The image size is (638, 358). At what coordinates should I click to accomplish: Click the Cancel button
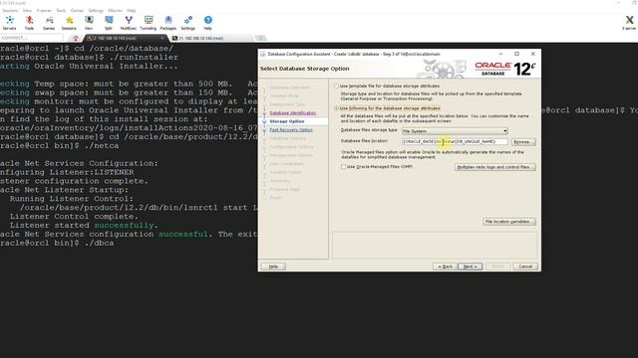(525, 267)
